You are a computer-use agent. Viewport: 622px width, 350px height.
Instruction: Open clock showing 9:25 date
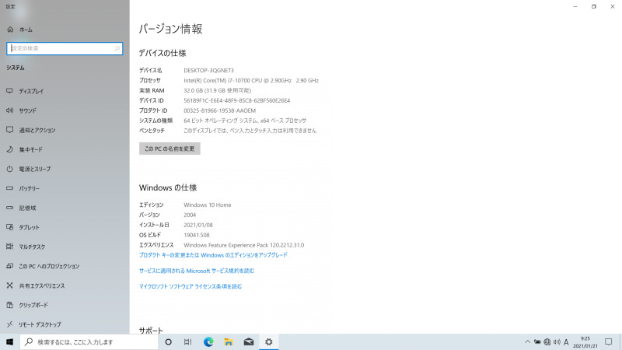[585, 342]
